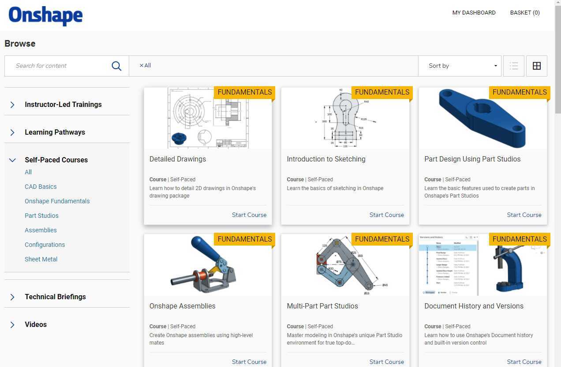Select the CAD Basics category
The image size is (561, 367).
[x=41, y=187]
